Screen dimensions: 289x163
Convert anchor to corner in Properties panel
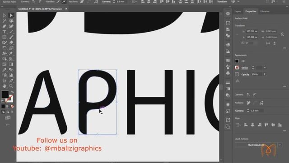click(x=248, y=95)
